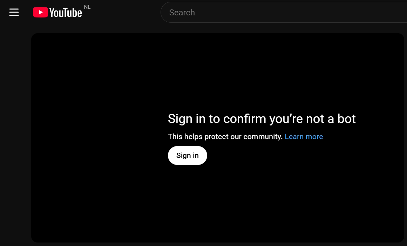
Task: Click the YouTube wordmark text
Action: 66,13
